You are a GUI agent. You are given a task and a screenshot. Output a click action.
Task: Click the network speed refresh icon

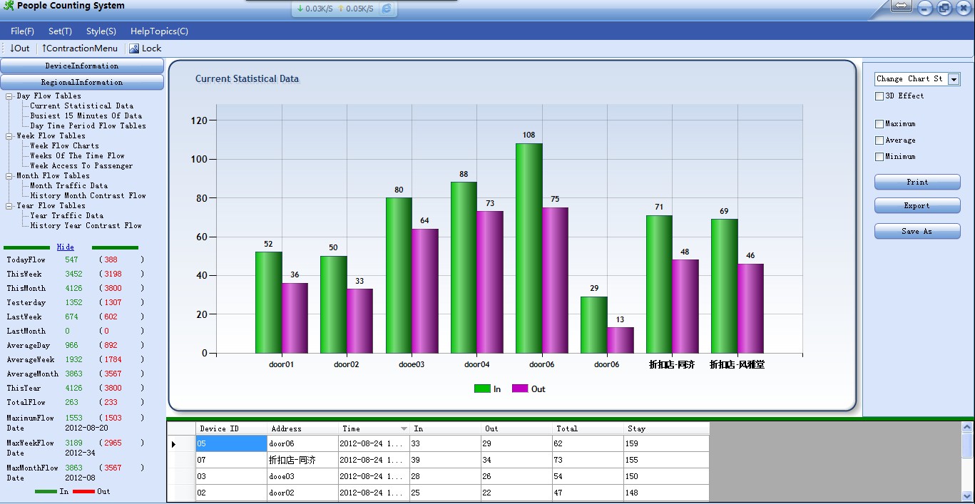[387, 9]
